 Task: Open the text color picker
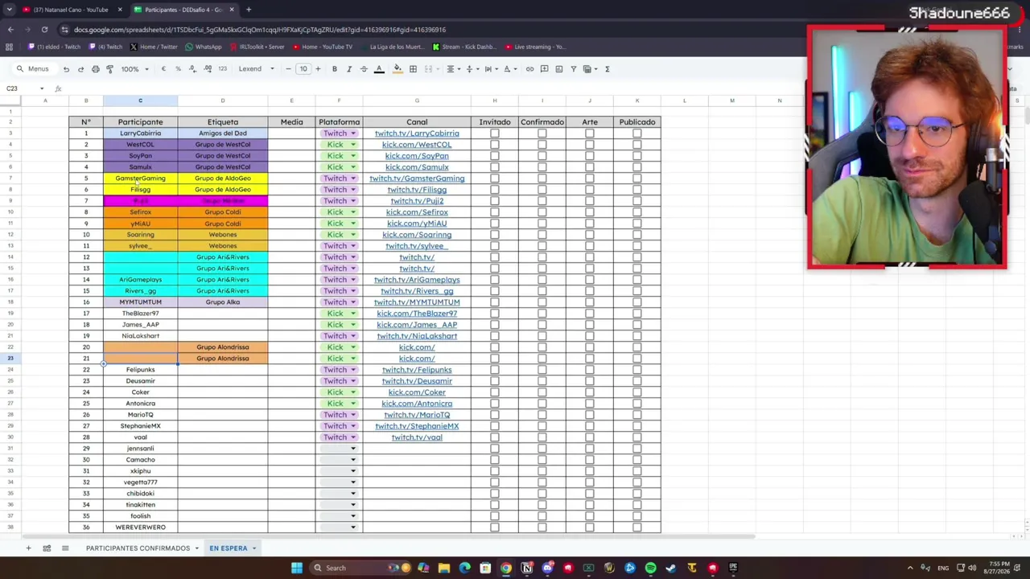coord(379,69)
